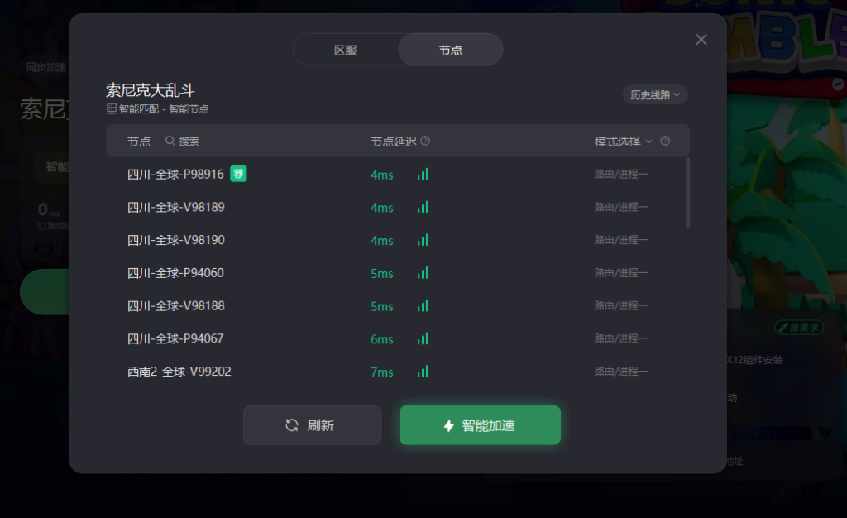Open 路由/进程 mode for 四川-全球-V98189
The image size is (847, 518).
coord(620,208)
